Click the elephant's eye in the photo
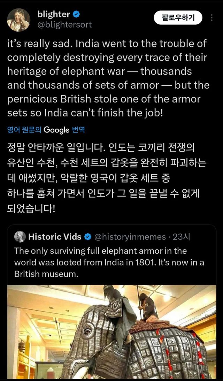Image resolution: width=223 pixels, height=381 pixels. tap(86, 329)
